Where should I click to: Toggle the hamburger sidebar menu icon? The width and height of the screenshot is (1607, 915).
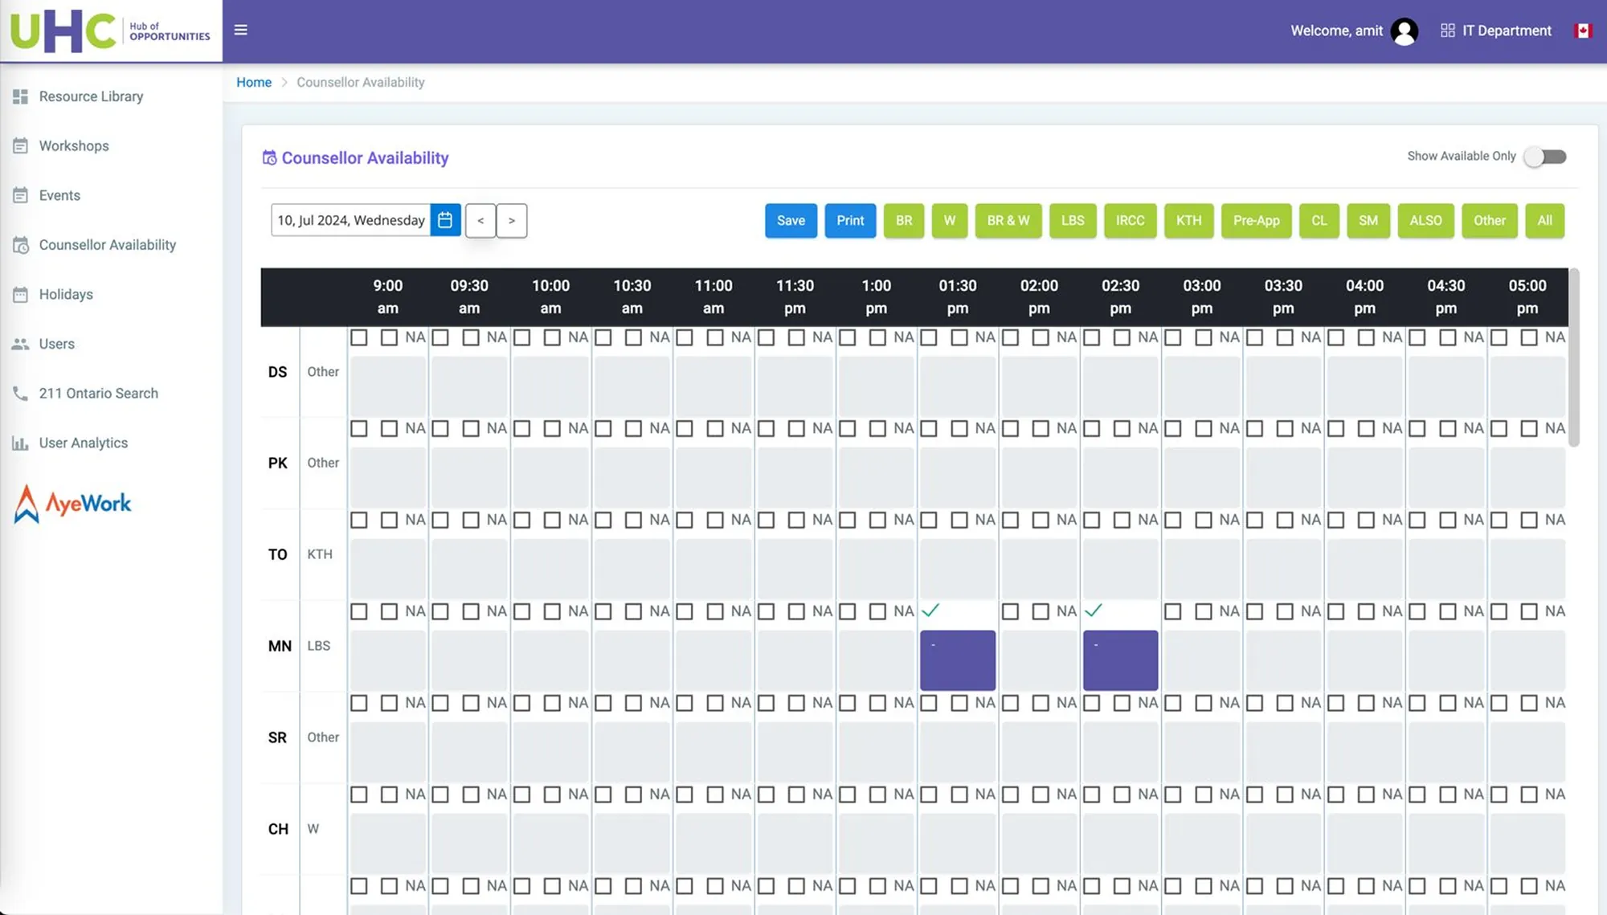[x=240, y=31]
